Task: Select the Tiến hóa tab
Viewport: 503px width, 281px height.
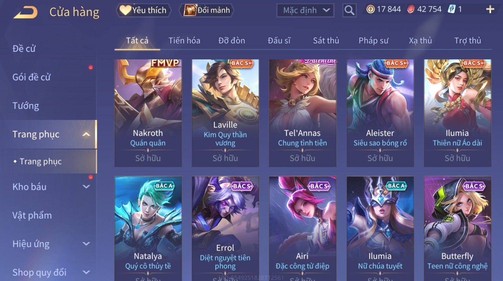Action: pyautogui.click(x=184, y=41)
